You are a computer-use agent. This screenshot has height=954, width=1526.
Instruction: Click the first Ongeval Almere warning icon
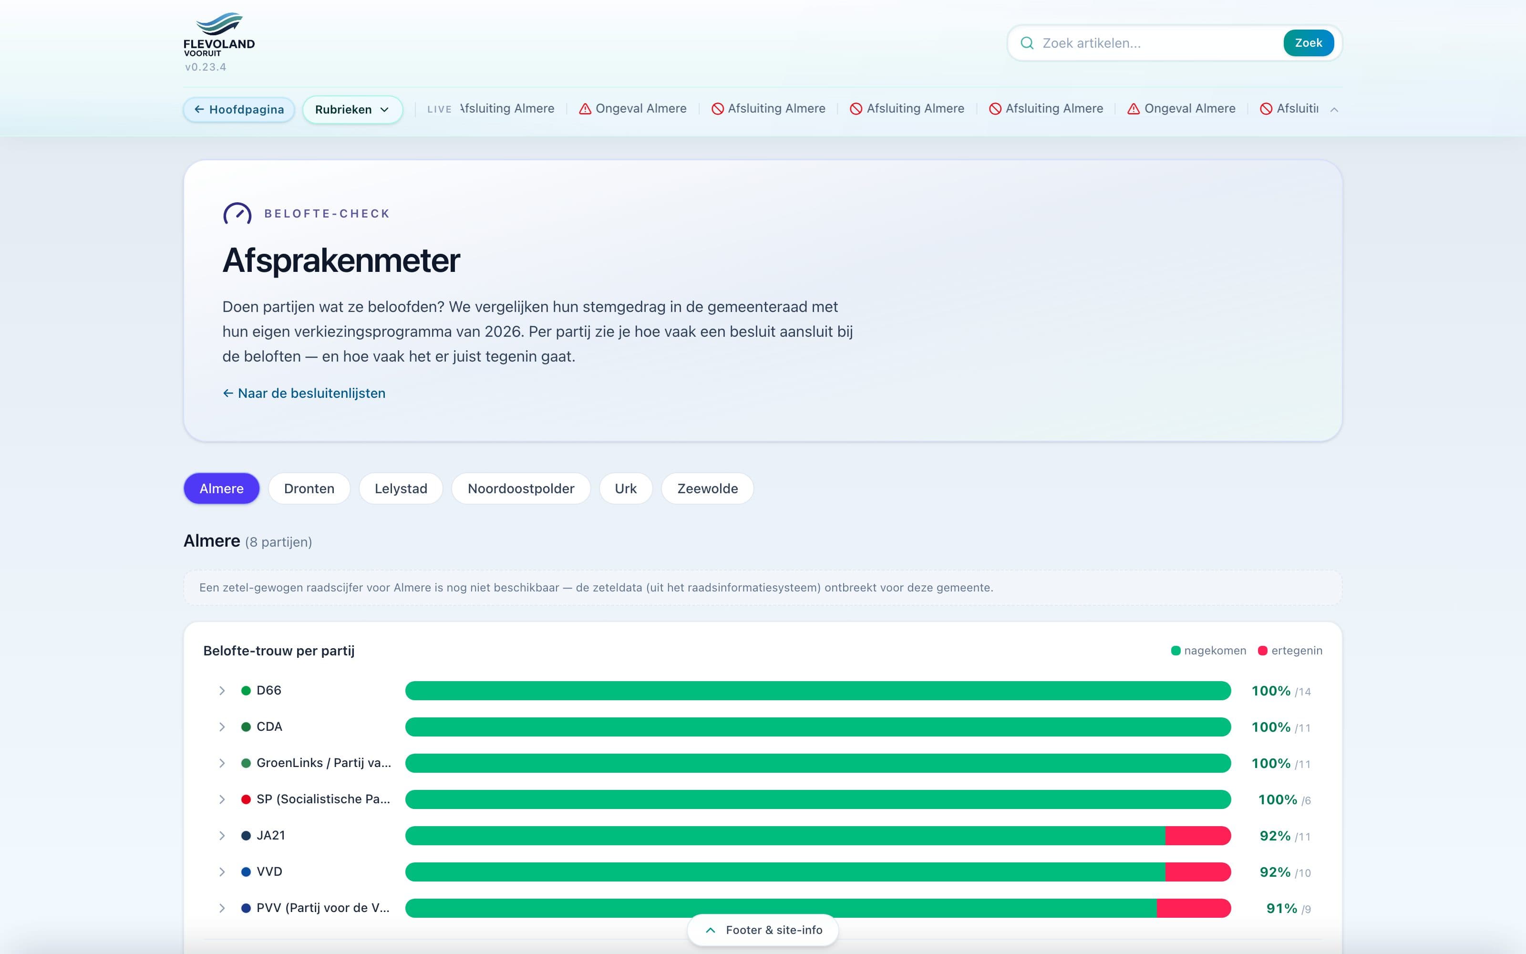click(585, 109)
